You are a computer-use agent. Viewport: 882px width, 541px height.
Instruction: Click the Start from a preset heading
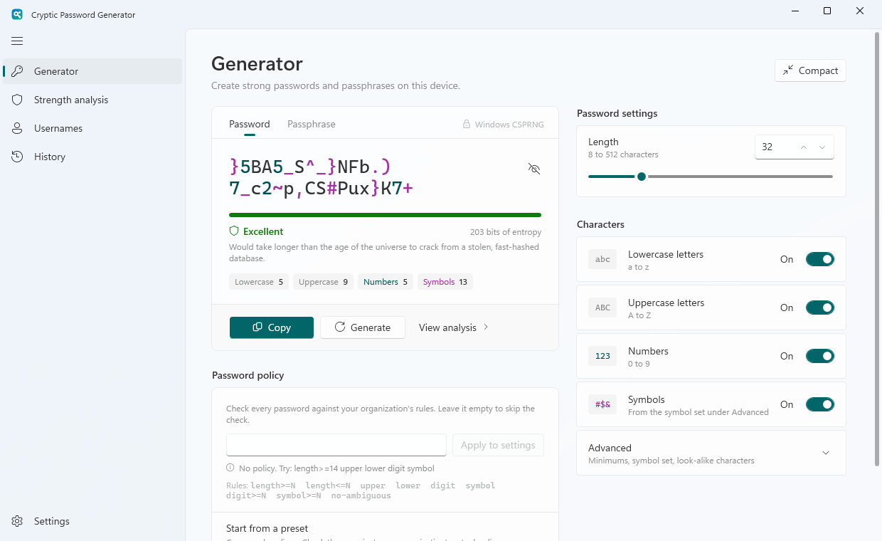267,528
